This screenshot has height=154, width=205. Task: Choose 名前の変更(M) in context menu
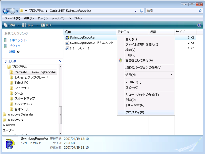pos(146,105)
